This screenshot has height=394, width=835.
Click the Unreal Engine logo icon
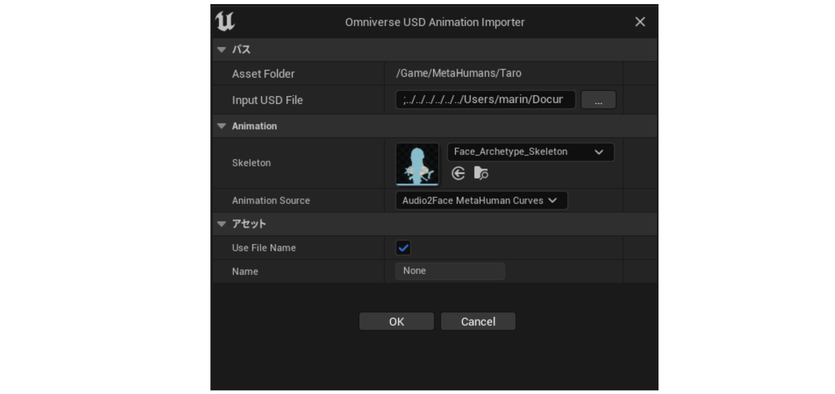click(225, 21)
